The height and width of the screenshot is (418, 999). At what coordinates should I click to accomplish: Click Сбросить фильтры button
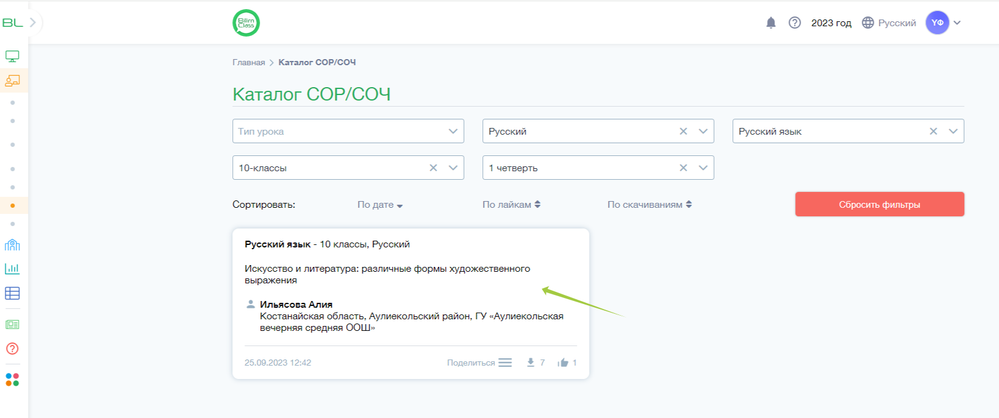(879, 204)
